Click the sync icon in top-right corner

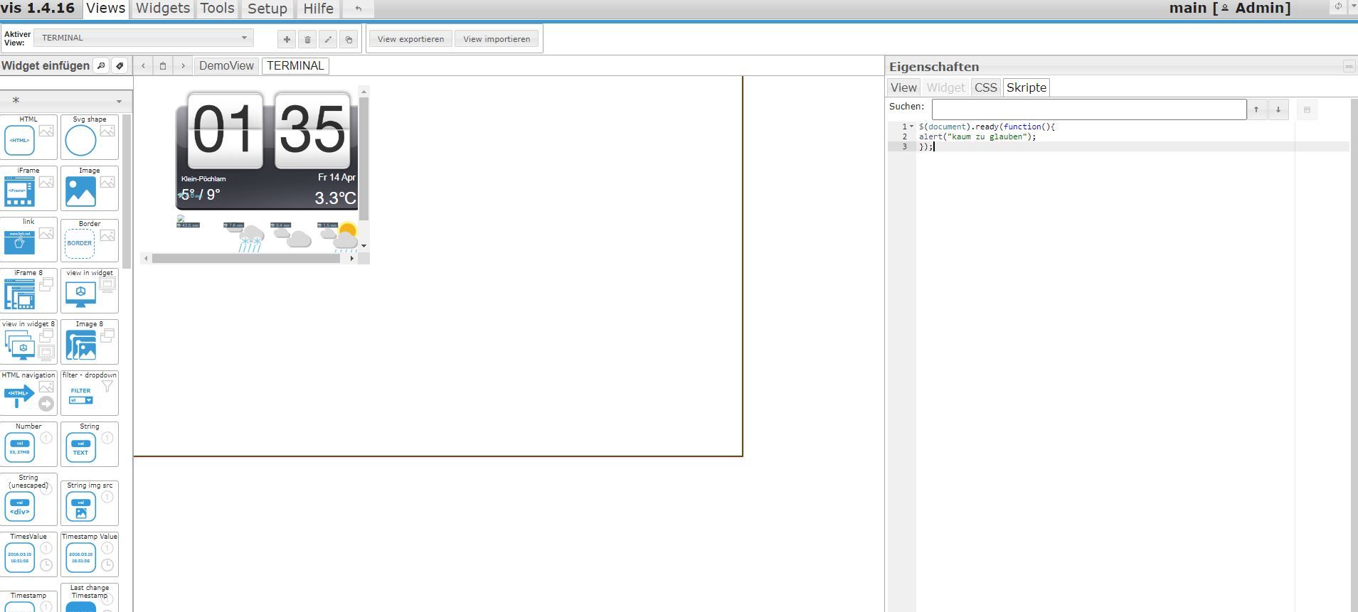[x=1338, y=6]
